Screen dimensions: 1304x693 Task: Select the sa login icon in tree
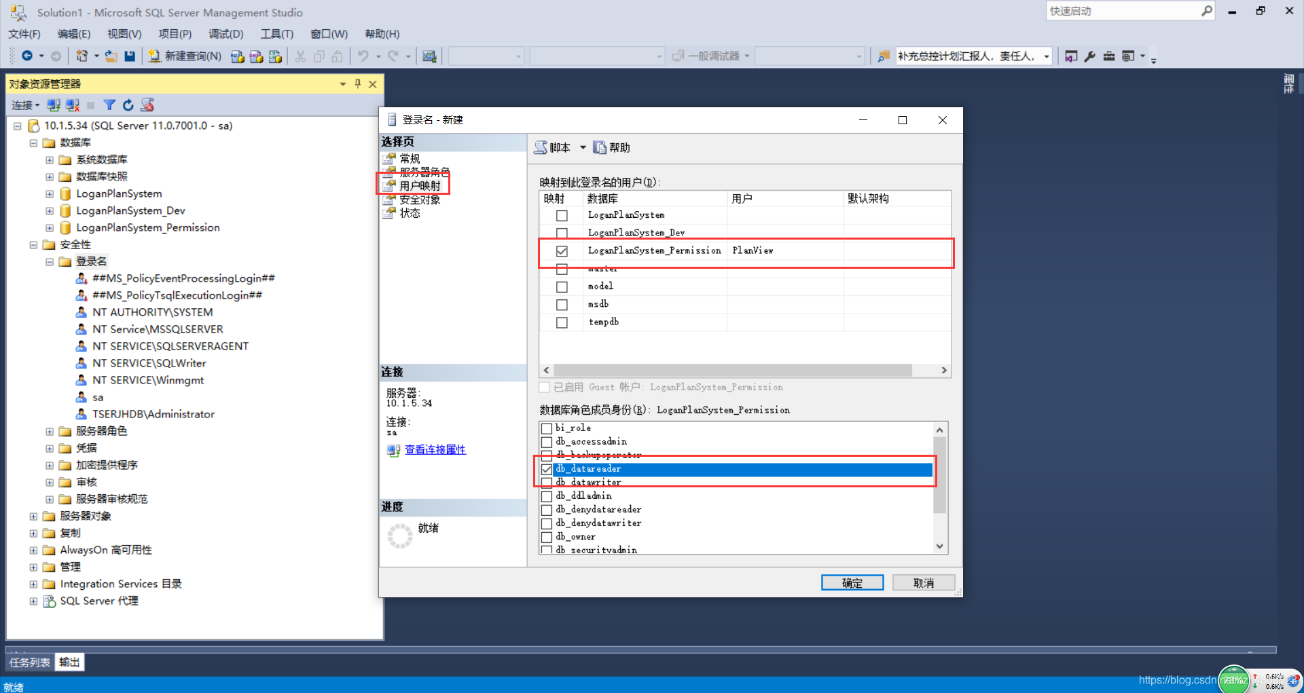pyautogui.click(x=81, y=397)
